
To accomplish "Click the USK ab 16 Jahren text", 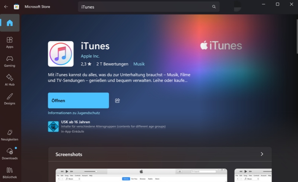I will pyautogui.click(x=76, y=122).
